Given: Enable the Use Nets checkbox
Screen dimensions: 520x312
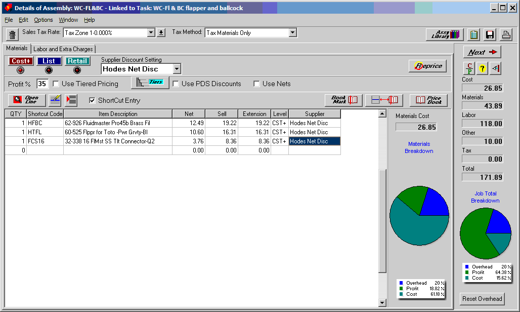Looking at the screenshot, I should click(x=256, y=84).
